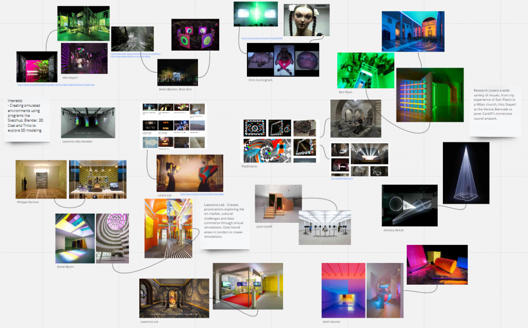Select the pink and blue lit room image
The height and width of the screenshot is (328, 528).
(385, 291)
